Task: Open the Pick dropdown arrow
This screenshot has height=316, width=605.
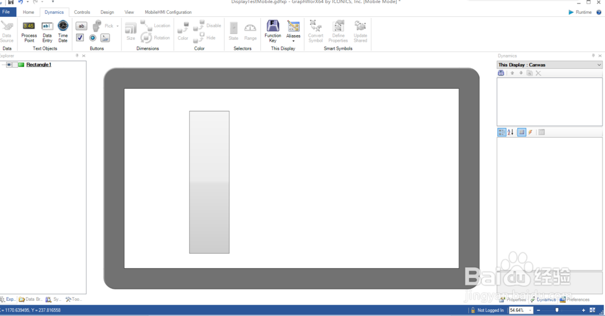Action: (x=117, y=26)
